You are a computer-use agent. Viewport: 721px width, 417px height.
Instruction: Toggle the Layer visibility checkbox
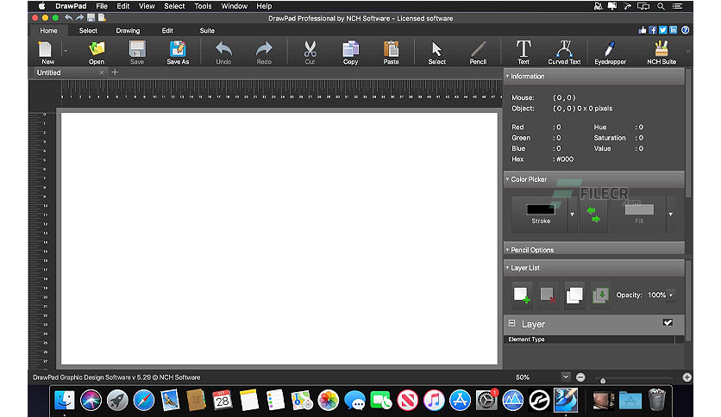pyautogui.click(x=668, y=323)
